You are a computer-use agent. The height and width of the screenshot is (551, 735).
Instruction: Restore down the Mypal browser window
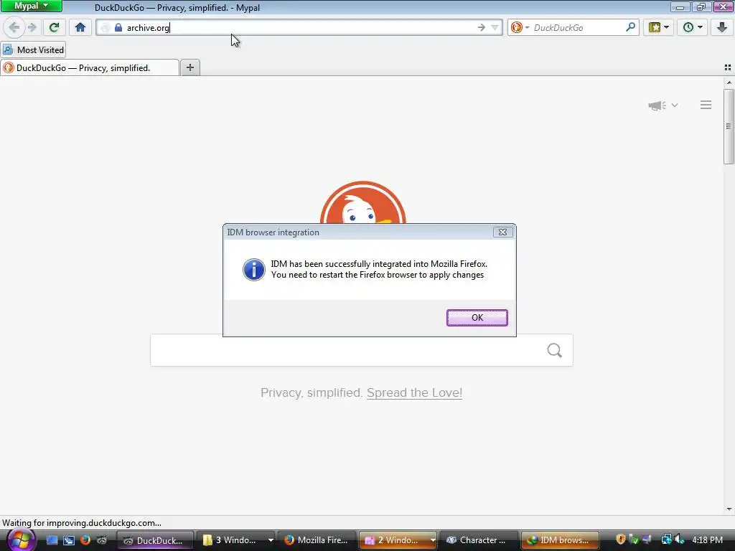click(701, 6)
